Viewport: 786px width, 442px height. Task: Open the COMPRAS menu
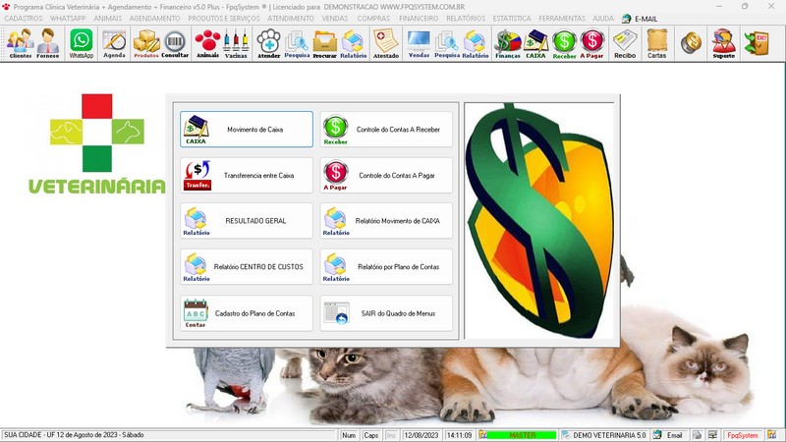click(373, 19)
